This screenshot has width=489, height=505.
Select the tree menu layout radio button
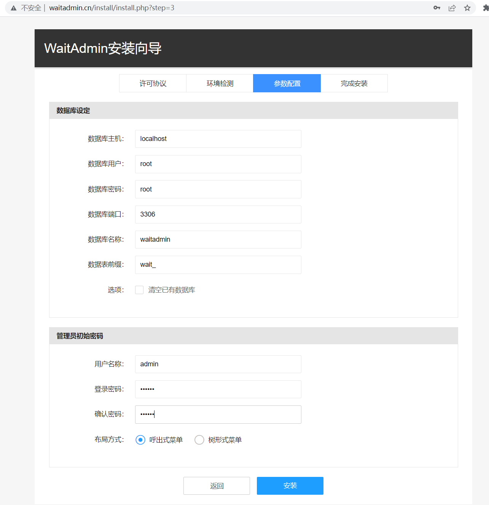(199, 440)
